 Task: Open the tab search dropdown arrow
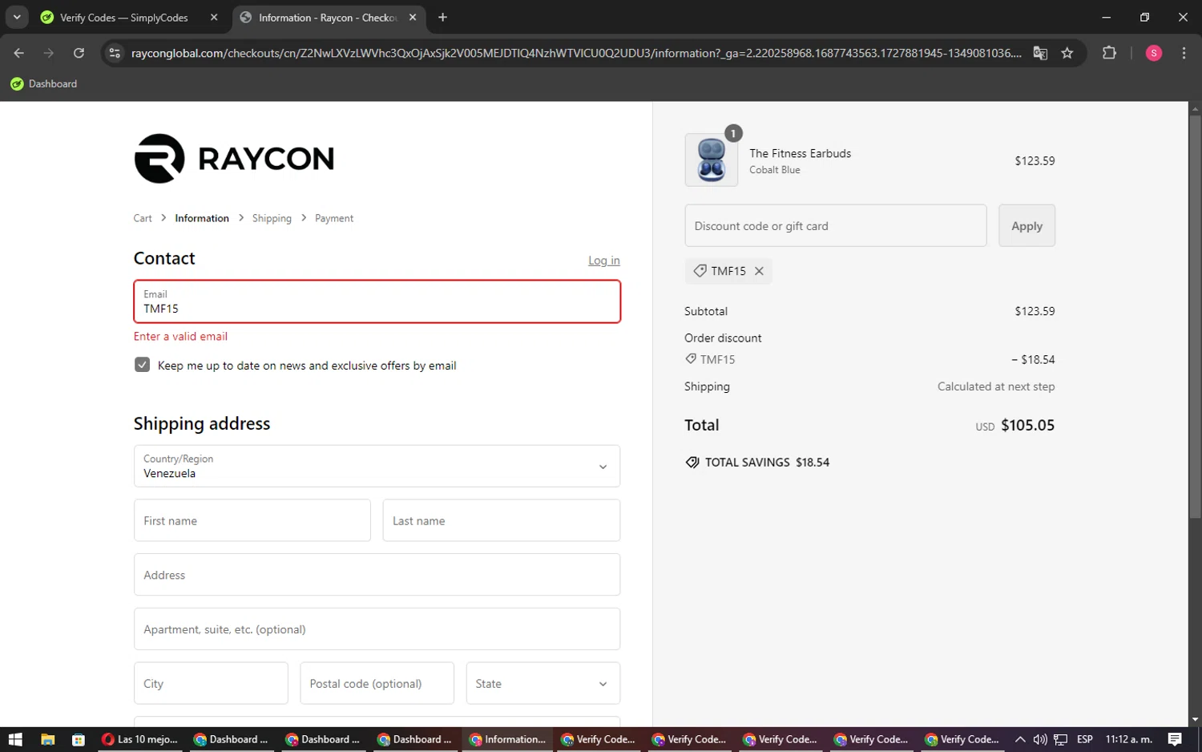17,17
